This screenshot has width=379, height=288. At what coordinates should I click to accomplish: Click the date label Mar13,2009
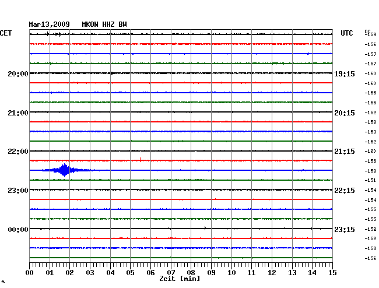pyautogui.click(x=50, y=24)
